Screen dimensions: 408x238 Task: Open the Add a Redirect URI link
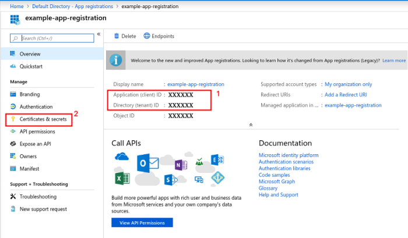click(x=346, y=95)
